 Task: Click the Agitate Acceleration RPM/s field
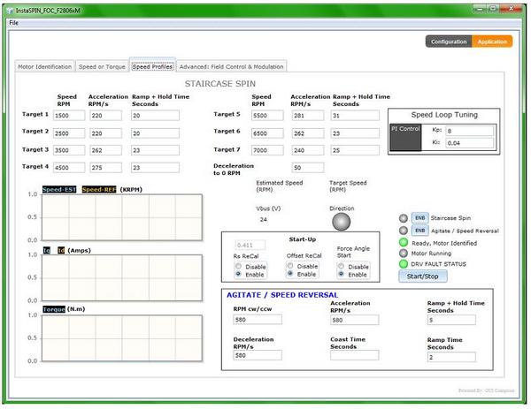(355, 320)
